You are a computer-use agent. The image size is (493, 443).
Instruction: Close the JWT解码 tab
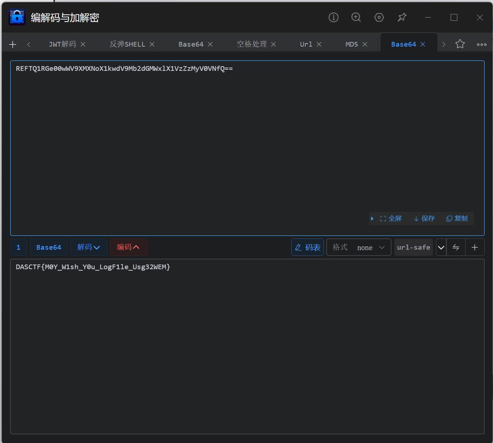pyautogui.click(x=83, y=44)
